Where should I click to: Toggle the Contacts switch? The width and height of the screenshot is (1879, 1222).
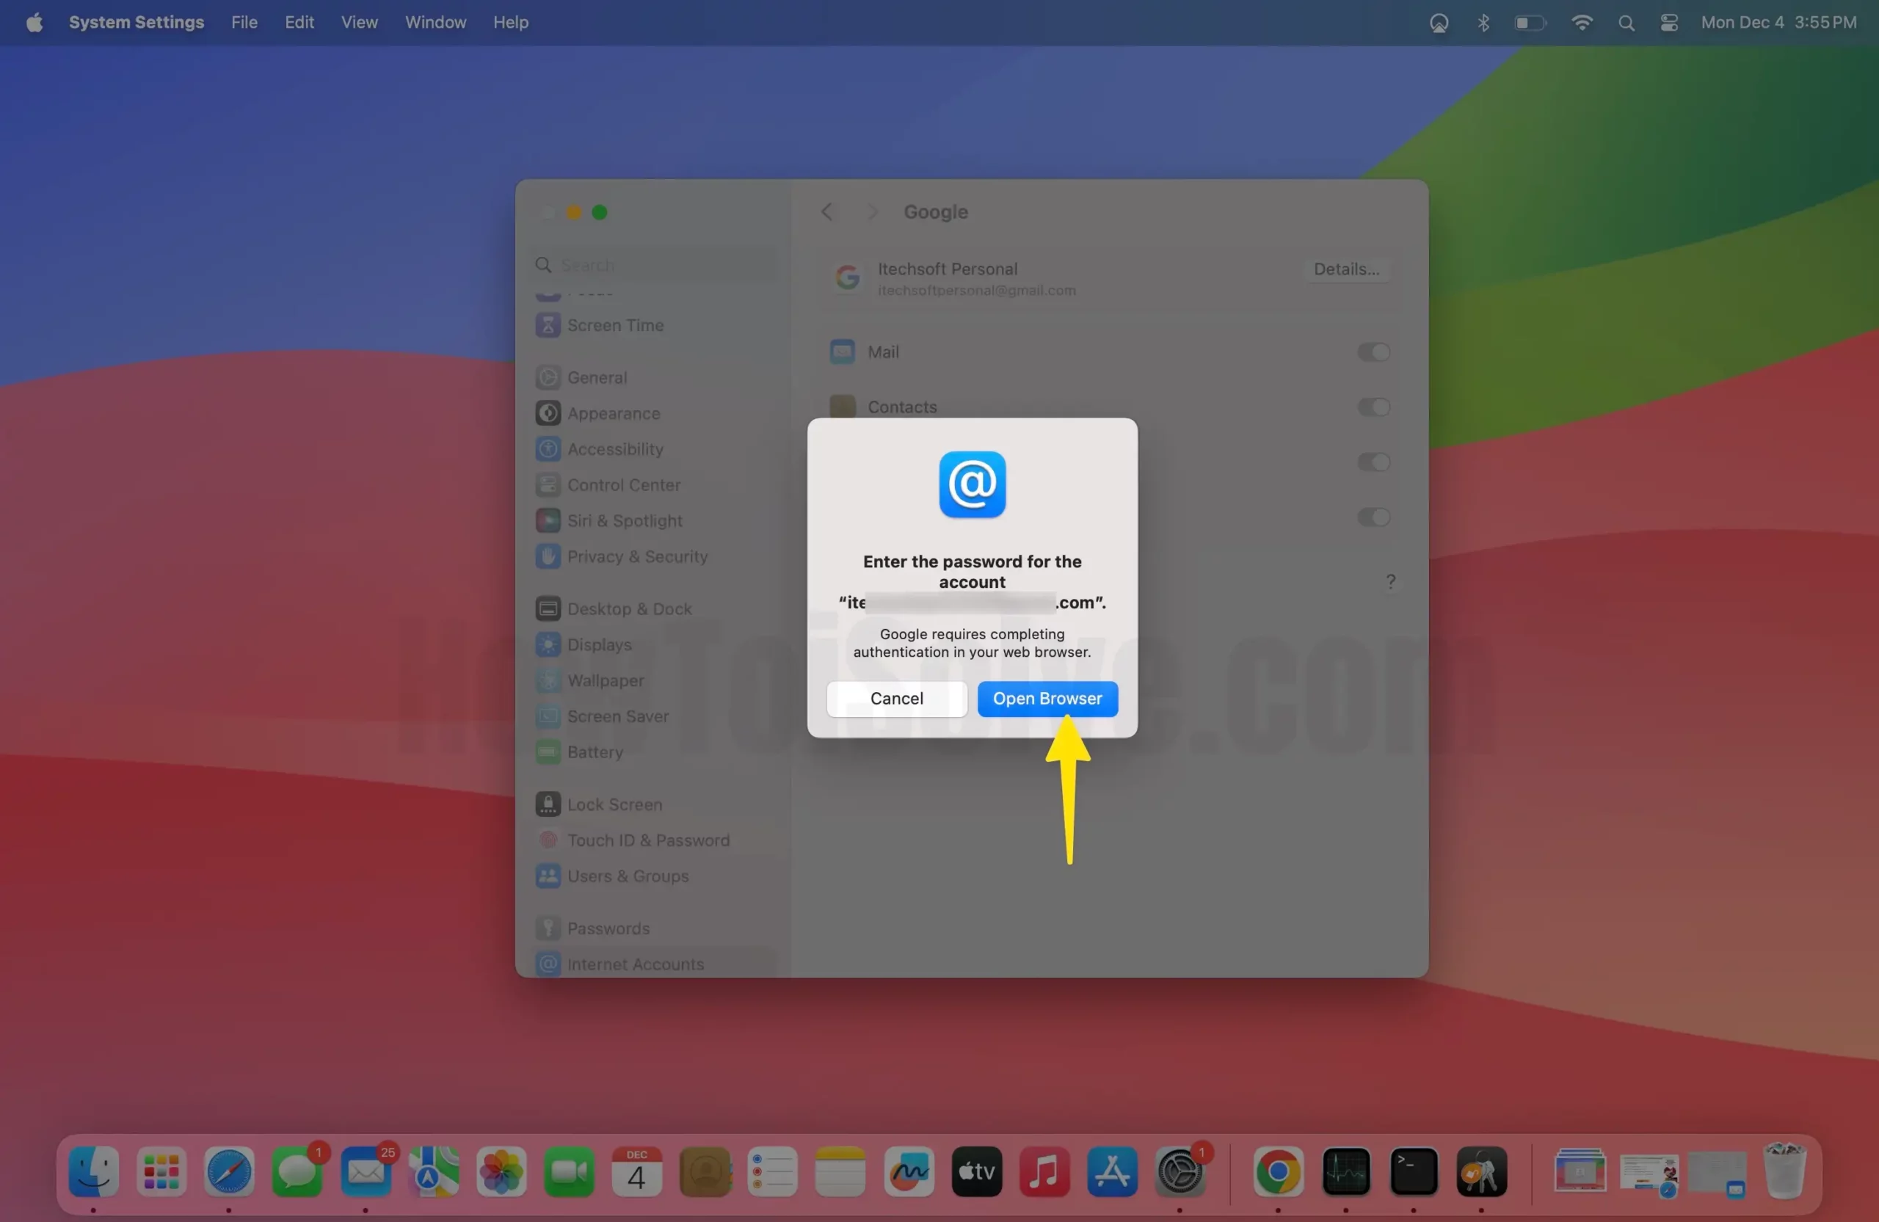[x=1373, y=407]
